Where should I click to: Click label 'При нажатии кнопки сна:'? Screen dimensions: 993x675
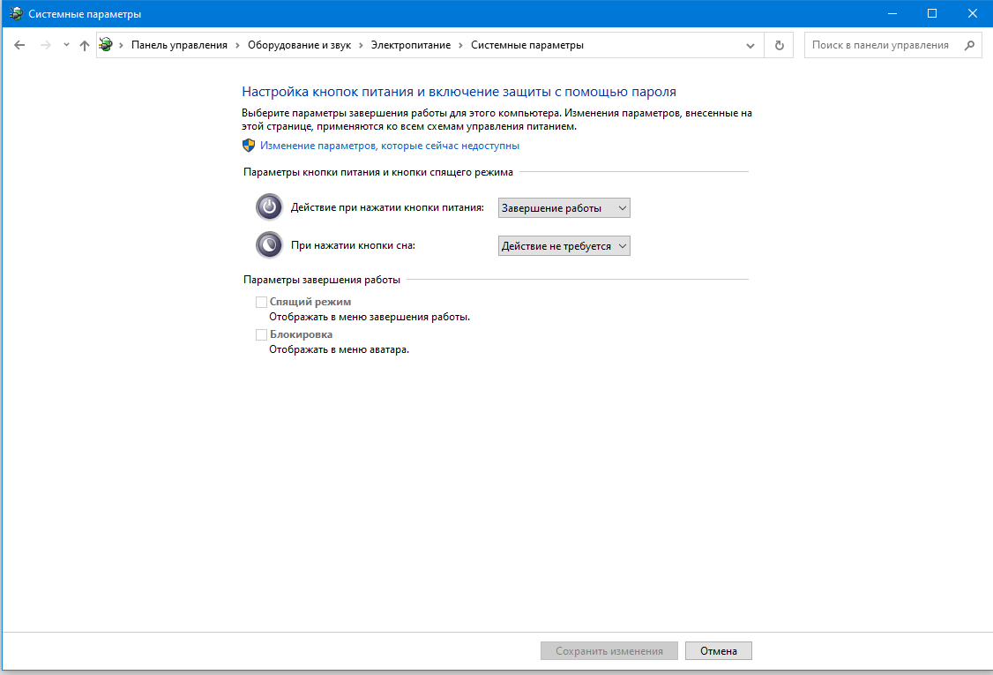point(353,245)
